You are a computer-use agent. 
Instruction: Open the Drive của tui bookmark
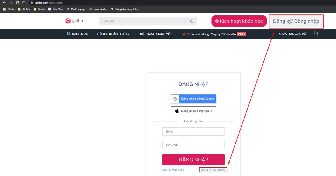[98, 9]
